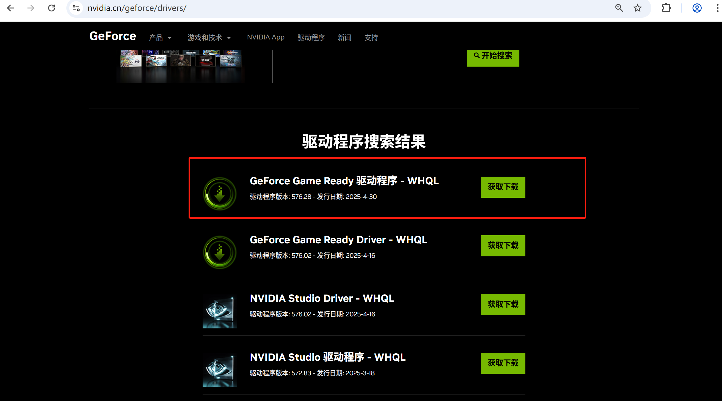Open site information icon in address bar
This screenshot has width=722, height=401.
click(76, 8)
